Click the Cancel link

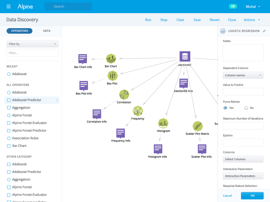pyautogui.click(x=227, y=196)
